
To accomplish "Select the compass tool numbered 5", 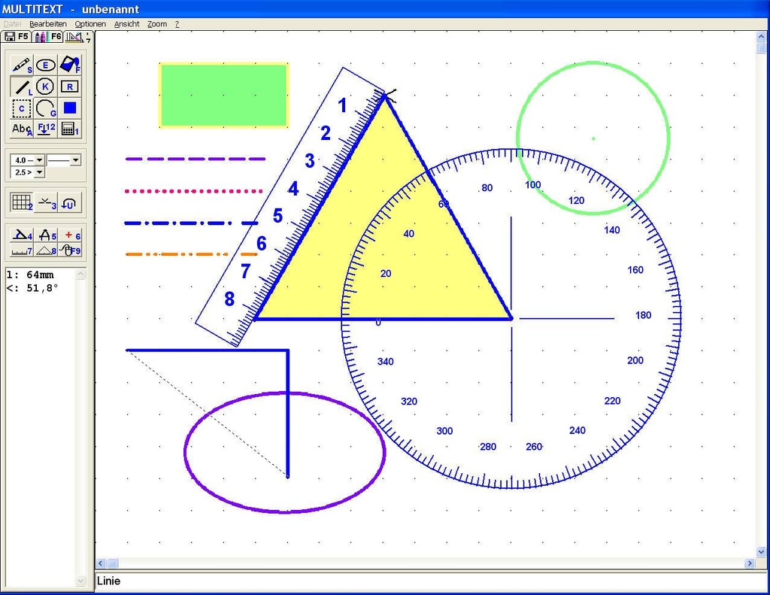I will pyautogui.click(x=46, y=235).
